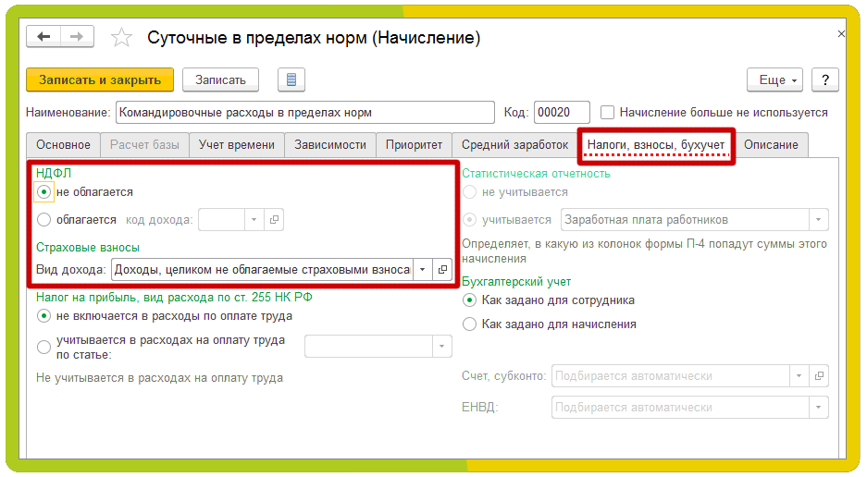
Task: Switch to Расчет базы tab
Action: coord(144,145)
